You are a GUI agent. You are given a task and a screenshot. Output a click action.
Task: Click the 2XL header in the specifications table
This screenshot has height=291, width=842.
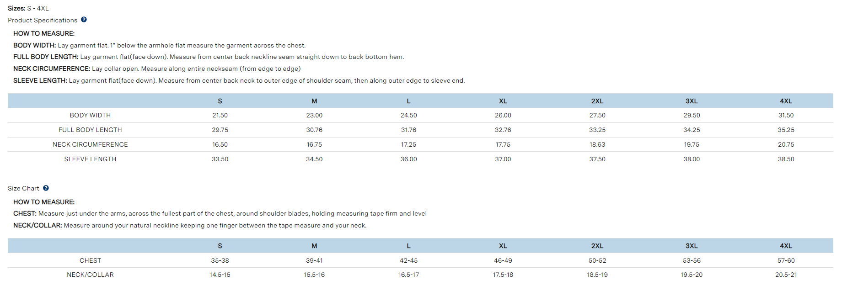pyautogui.click(x=597, y=101)
